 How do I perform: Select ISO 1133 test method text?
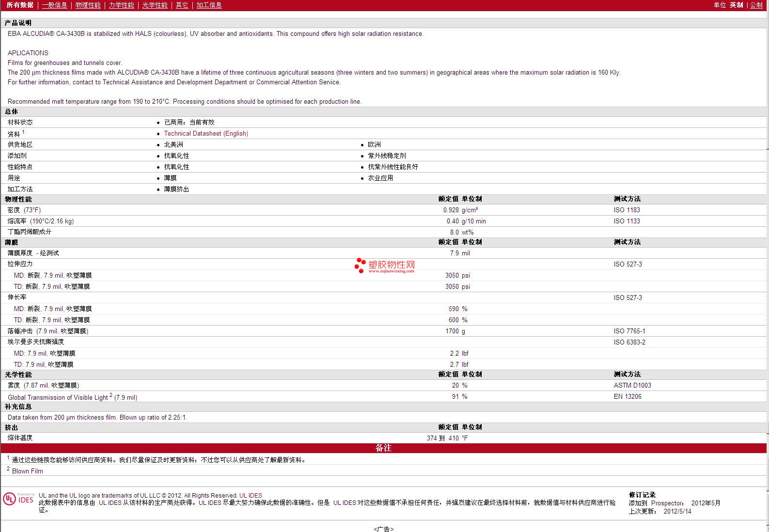coord(627,221)
